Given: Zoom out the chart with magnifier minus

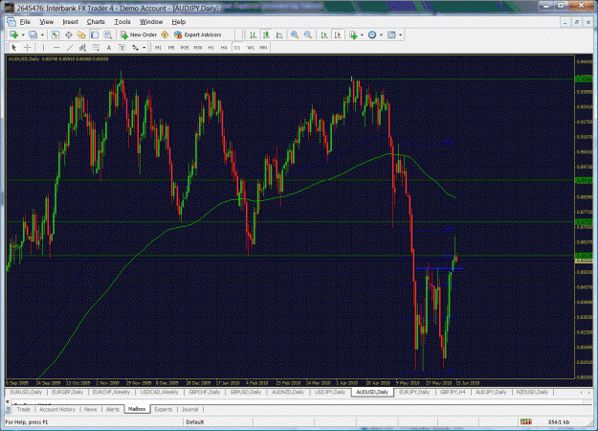Looking at the screenshot, I should pyautogui.click(x=308, y=34).
